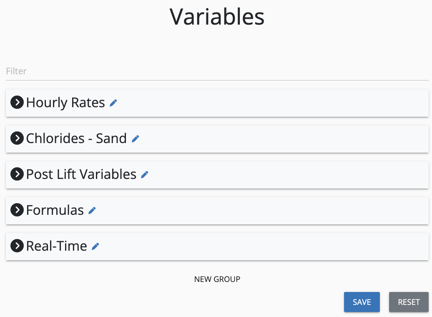The height and width of the screenshot is (317, 432).
Task: Click the pencil icon beside Hourly Rates
Action: [x=113, y=103]
